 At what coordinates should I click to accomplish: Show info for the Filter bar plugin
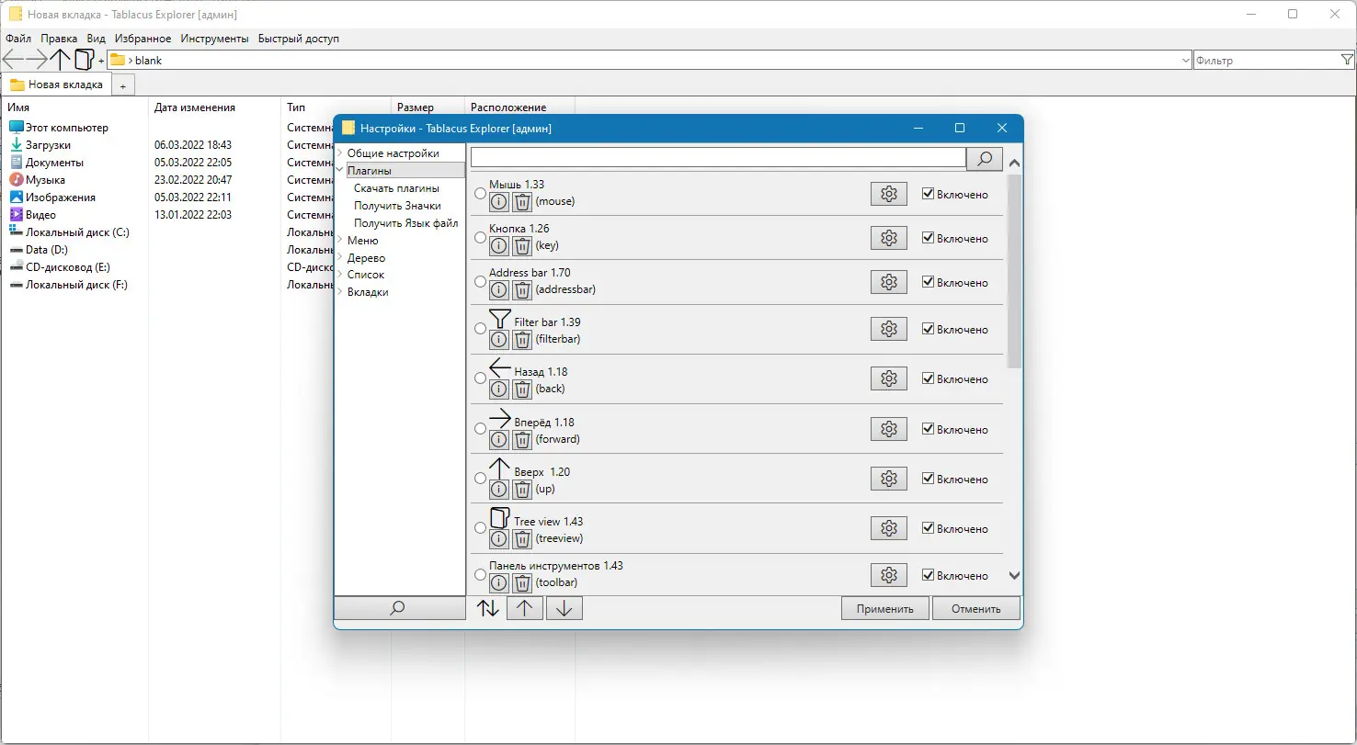[498, 339]
